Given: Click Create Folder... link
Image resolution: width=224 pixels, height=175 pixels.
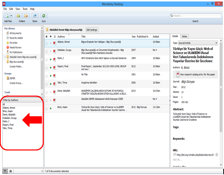Looking at the screenshot, I should click(x=16, y=67).
